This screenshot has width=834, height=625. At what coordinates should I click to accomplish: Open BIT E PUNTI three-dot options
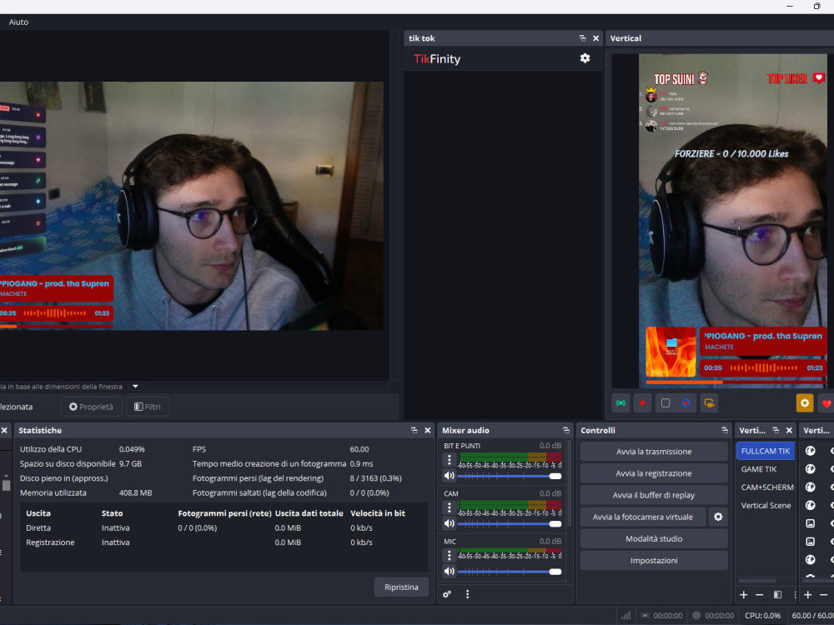coord(450,459)
